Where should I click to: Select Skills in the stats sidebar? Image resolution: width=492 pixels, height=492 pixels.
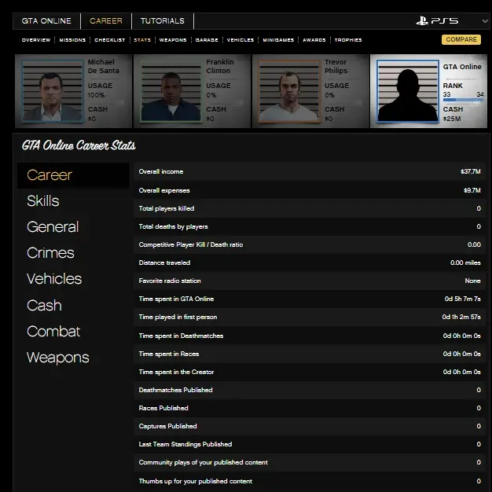pos(43,201)
